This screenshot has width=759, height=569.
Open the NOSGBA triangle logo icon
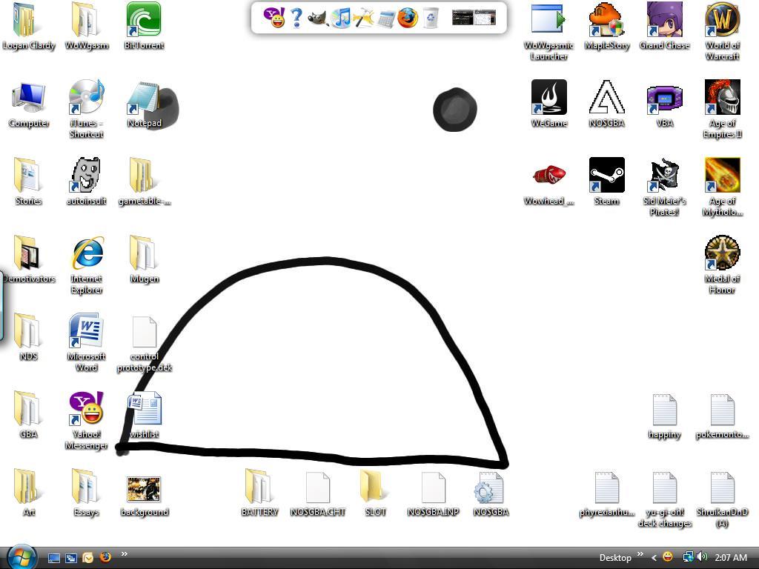click(x=606, y=104)
